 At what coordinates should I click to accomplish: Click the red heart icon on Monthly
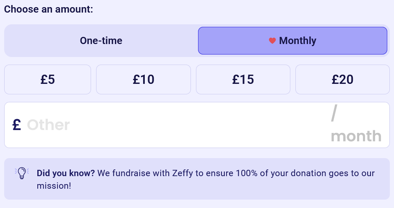tap(272, 41)
